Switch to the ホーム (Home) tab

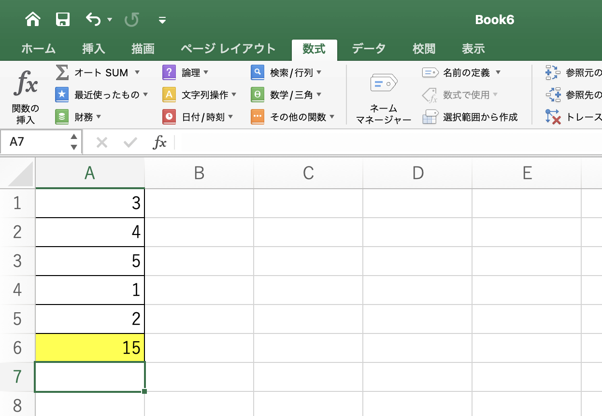coord(38,48)
